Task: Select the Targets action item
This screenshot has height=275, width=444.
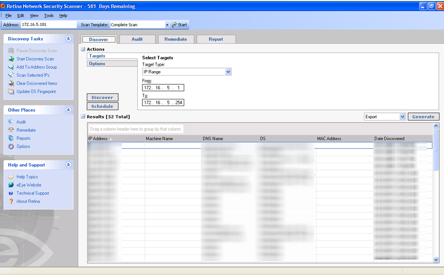Action: [x=112, y=56]
